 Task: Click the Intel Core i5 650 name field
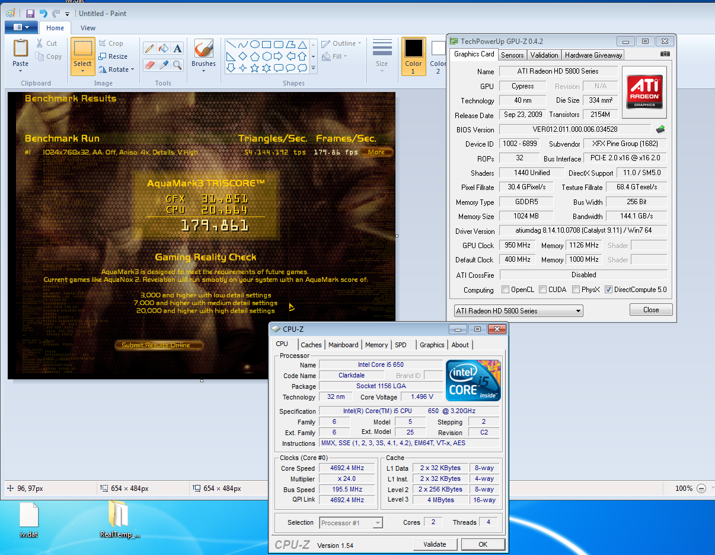click(x=381, y=364)
